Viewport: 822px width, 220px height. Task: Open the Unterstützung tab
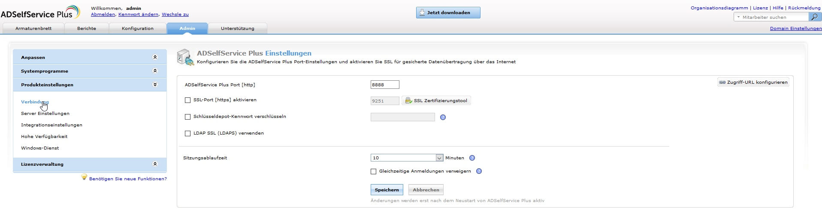click(238, 28)
